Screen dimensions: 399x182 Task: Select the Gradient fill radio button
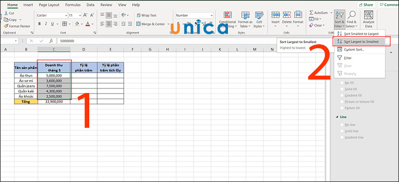(x=342, y=95)
